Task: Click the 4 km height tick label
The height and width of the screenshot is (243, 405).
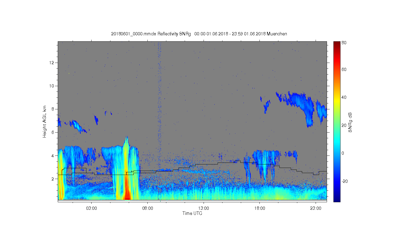Action: (x=53, y=156)
